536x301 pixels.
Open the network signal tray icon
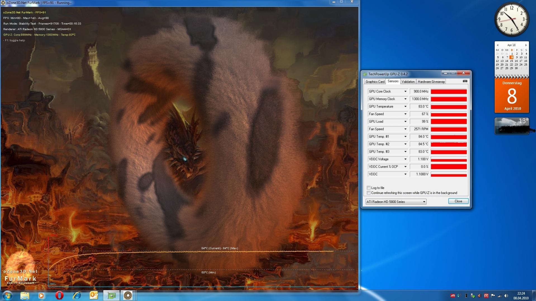499,296
